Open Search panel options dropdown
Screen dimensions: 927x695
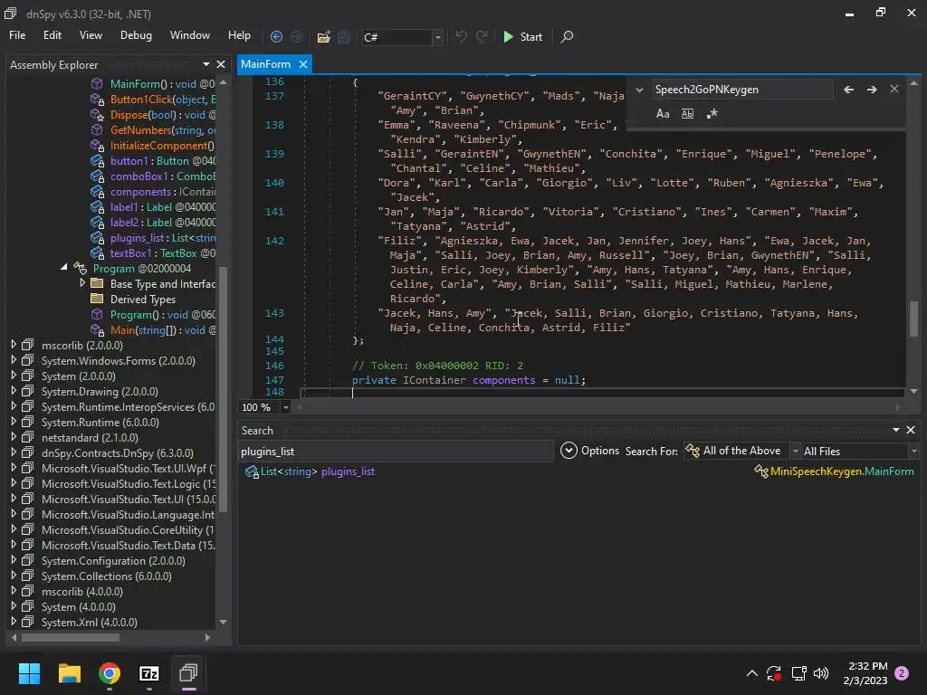point(896,430)
